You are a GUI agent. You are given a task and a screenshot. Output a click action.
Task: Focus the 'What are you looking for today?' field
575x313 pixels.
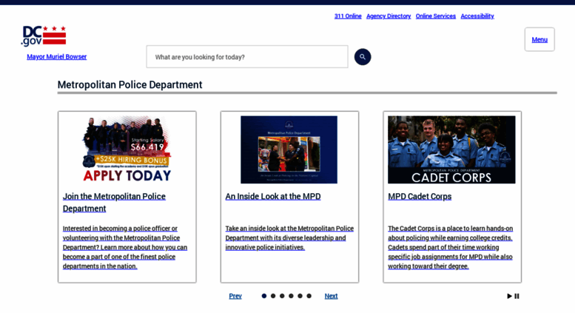coord(247,57)
